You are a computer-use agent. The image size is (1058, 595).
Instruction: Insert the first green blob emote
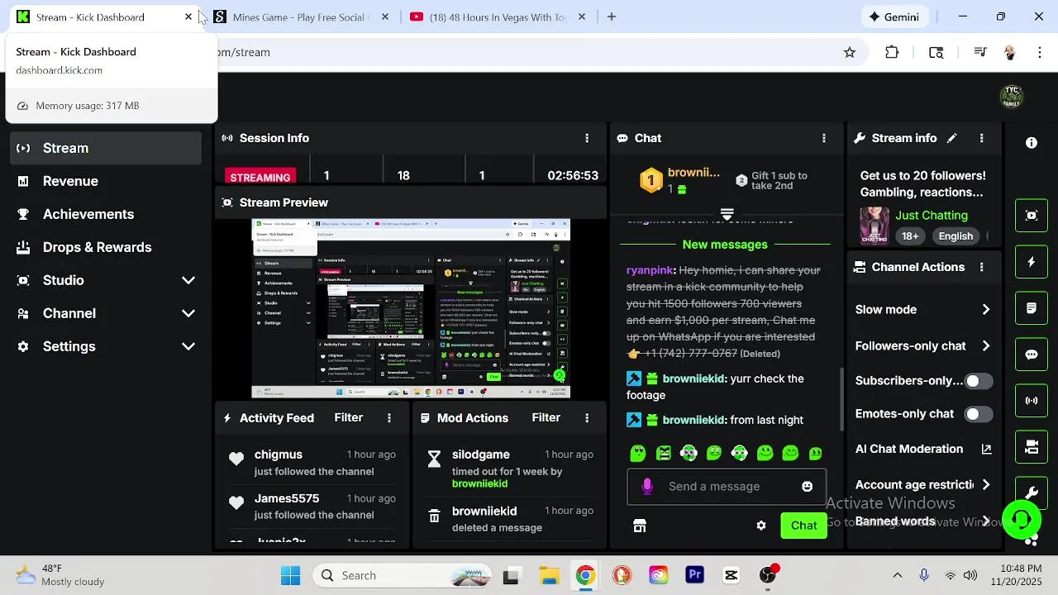638,453
